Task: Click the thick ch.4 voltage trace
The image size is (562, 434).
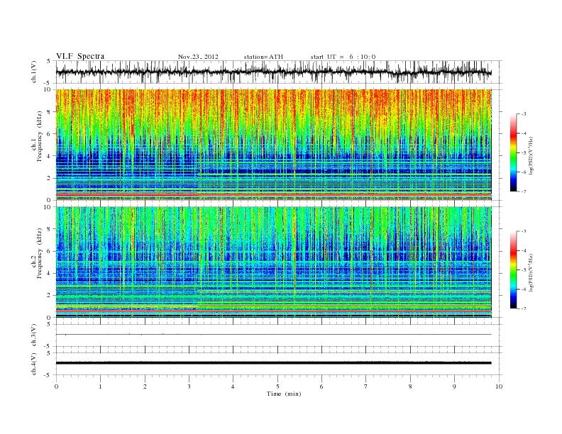Action: click(274, 363)
